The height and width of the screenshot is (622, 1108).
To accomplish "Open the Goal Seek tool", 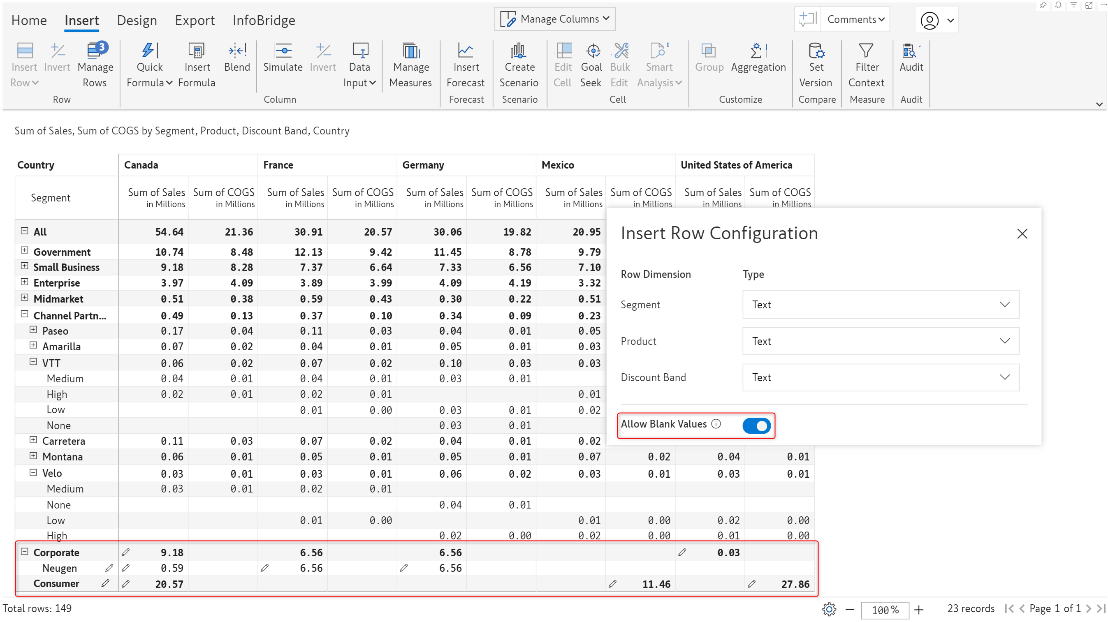I will tap(591, 65).
